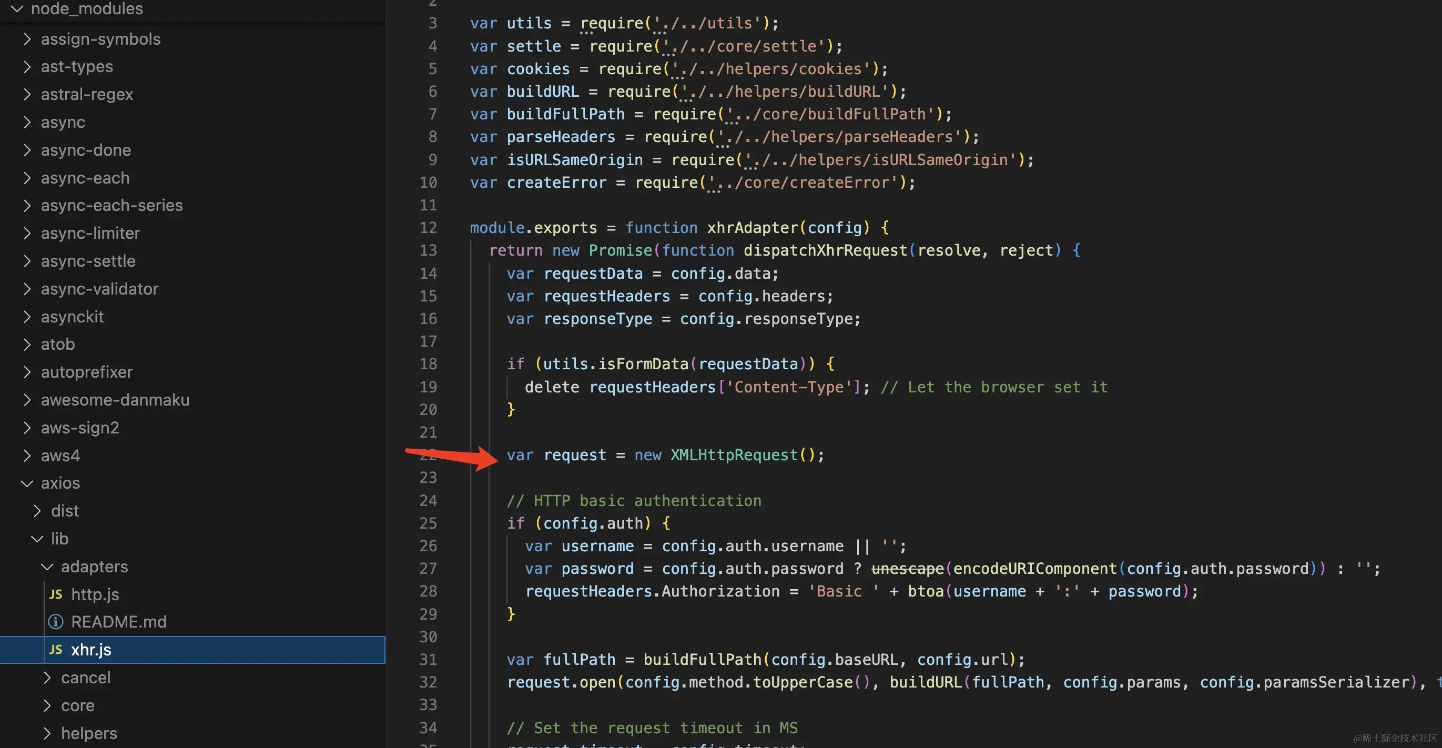Click the XMLHttpRequest identifier in code

coord(735,454)
